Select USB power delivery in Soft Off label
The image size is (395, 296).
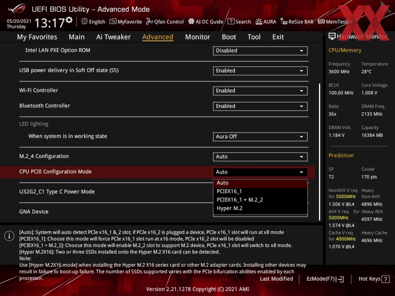pyautogui.click(x=69, y=70)
